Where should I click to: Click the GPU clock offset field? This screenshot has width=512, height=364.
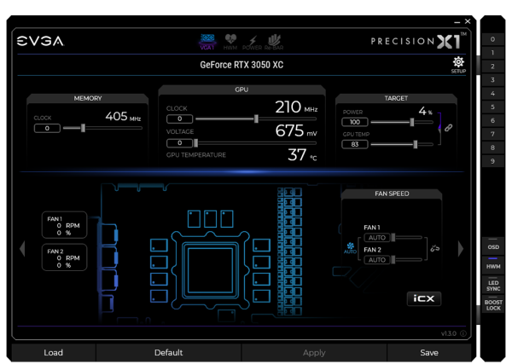pyautogui.click(x=179, y=118)
